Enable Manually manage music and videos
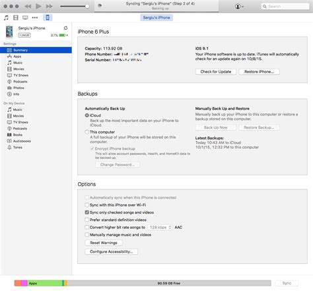The image size is (313, 291). click(87, 235)
